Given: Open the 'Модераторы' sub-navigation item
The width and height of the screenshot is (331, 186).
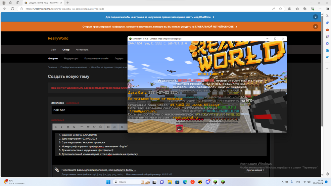Looking at the screenshot, I should click(71, 59).
